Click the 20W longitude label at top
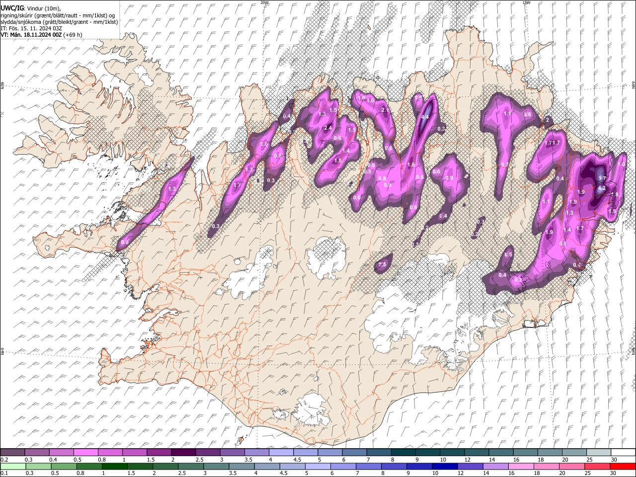 pos(264,2)
